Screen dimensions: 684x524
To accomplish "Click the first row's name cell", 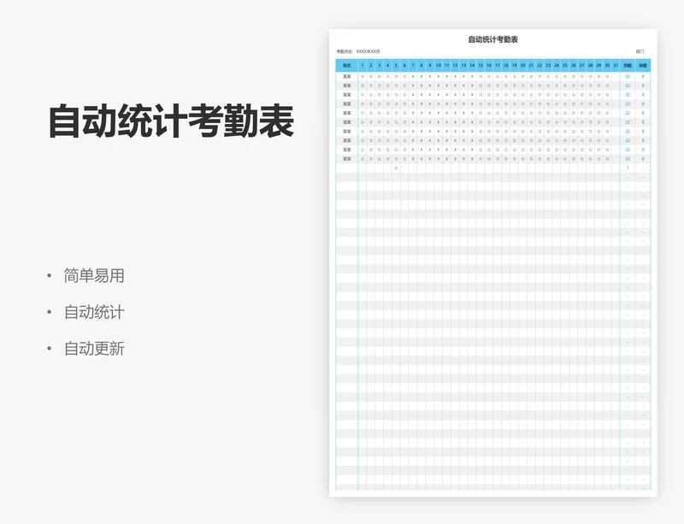I will [x=347, y=76].
